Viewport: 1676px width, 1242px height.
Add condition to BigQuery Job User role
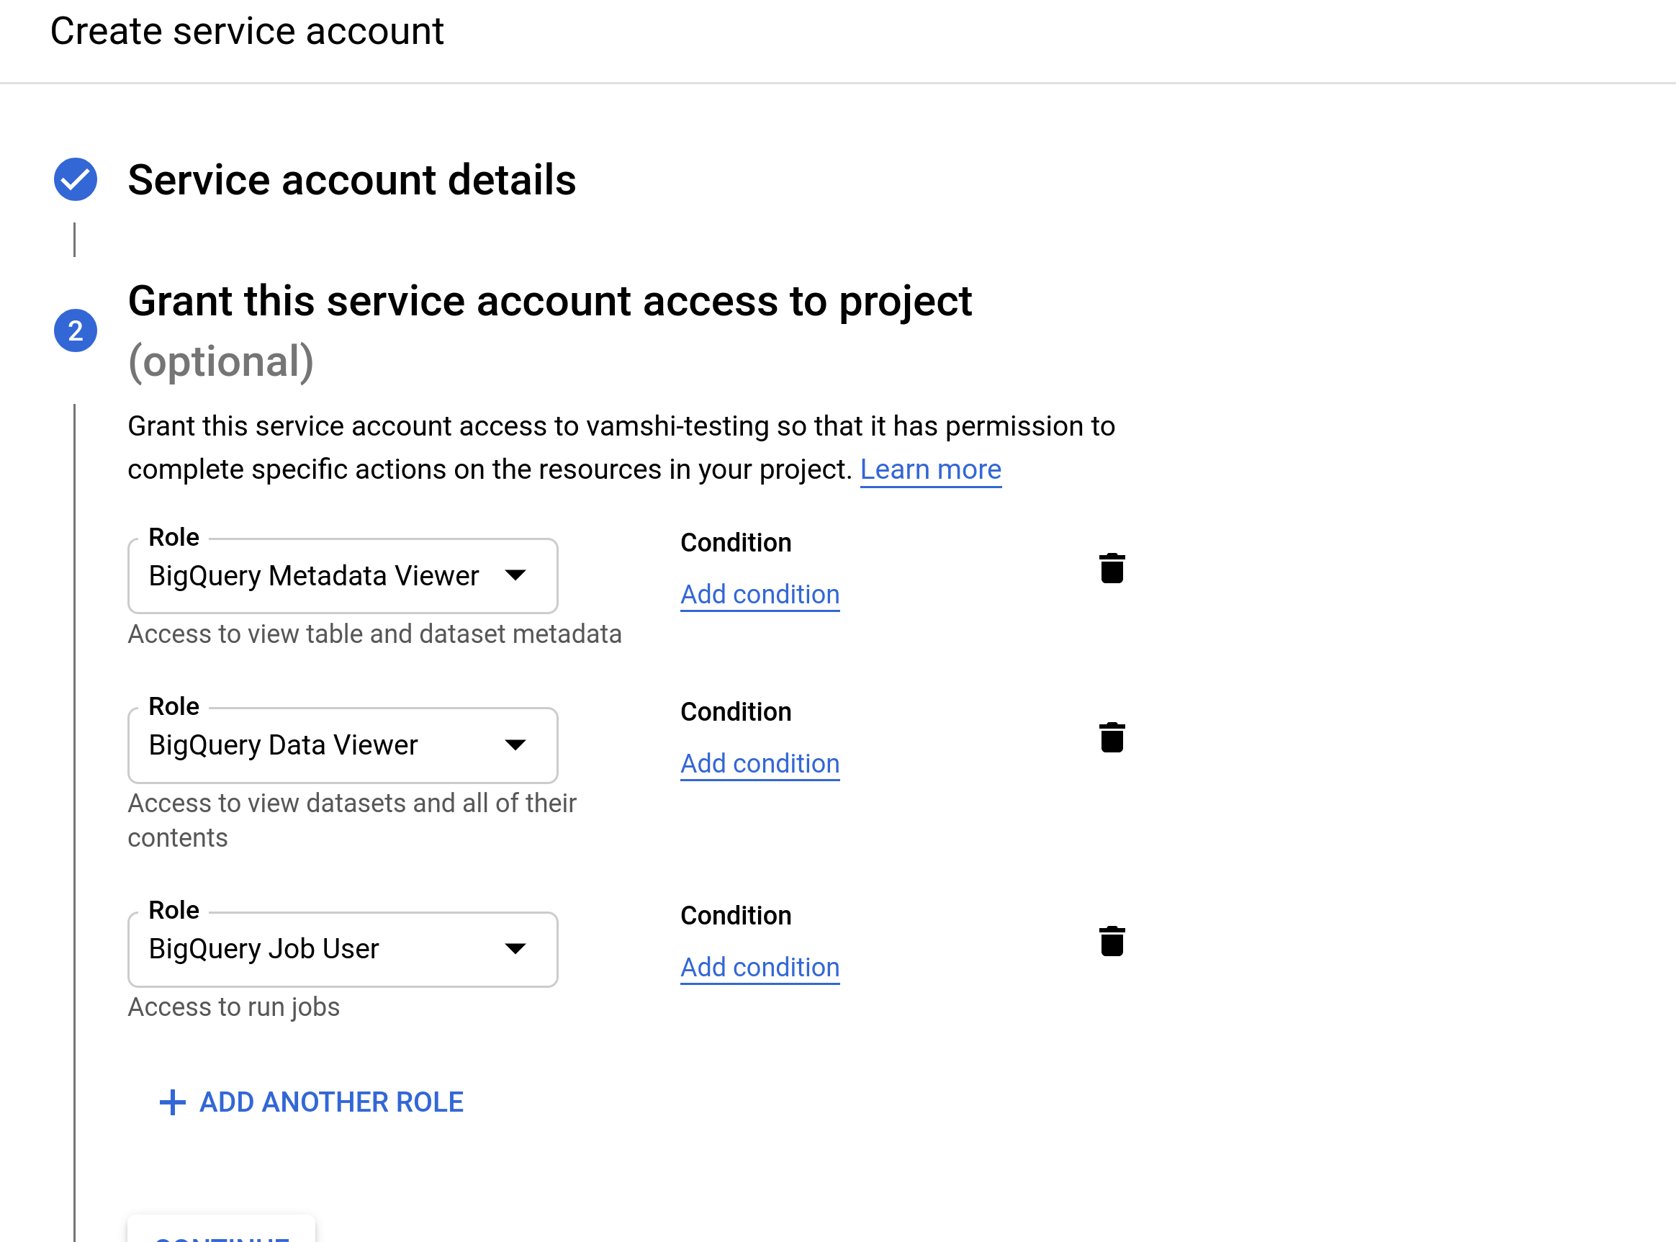pos(759,967)
